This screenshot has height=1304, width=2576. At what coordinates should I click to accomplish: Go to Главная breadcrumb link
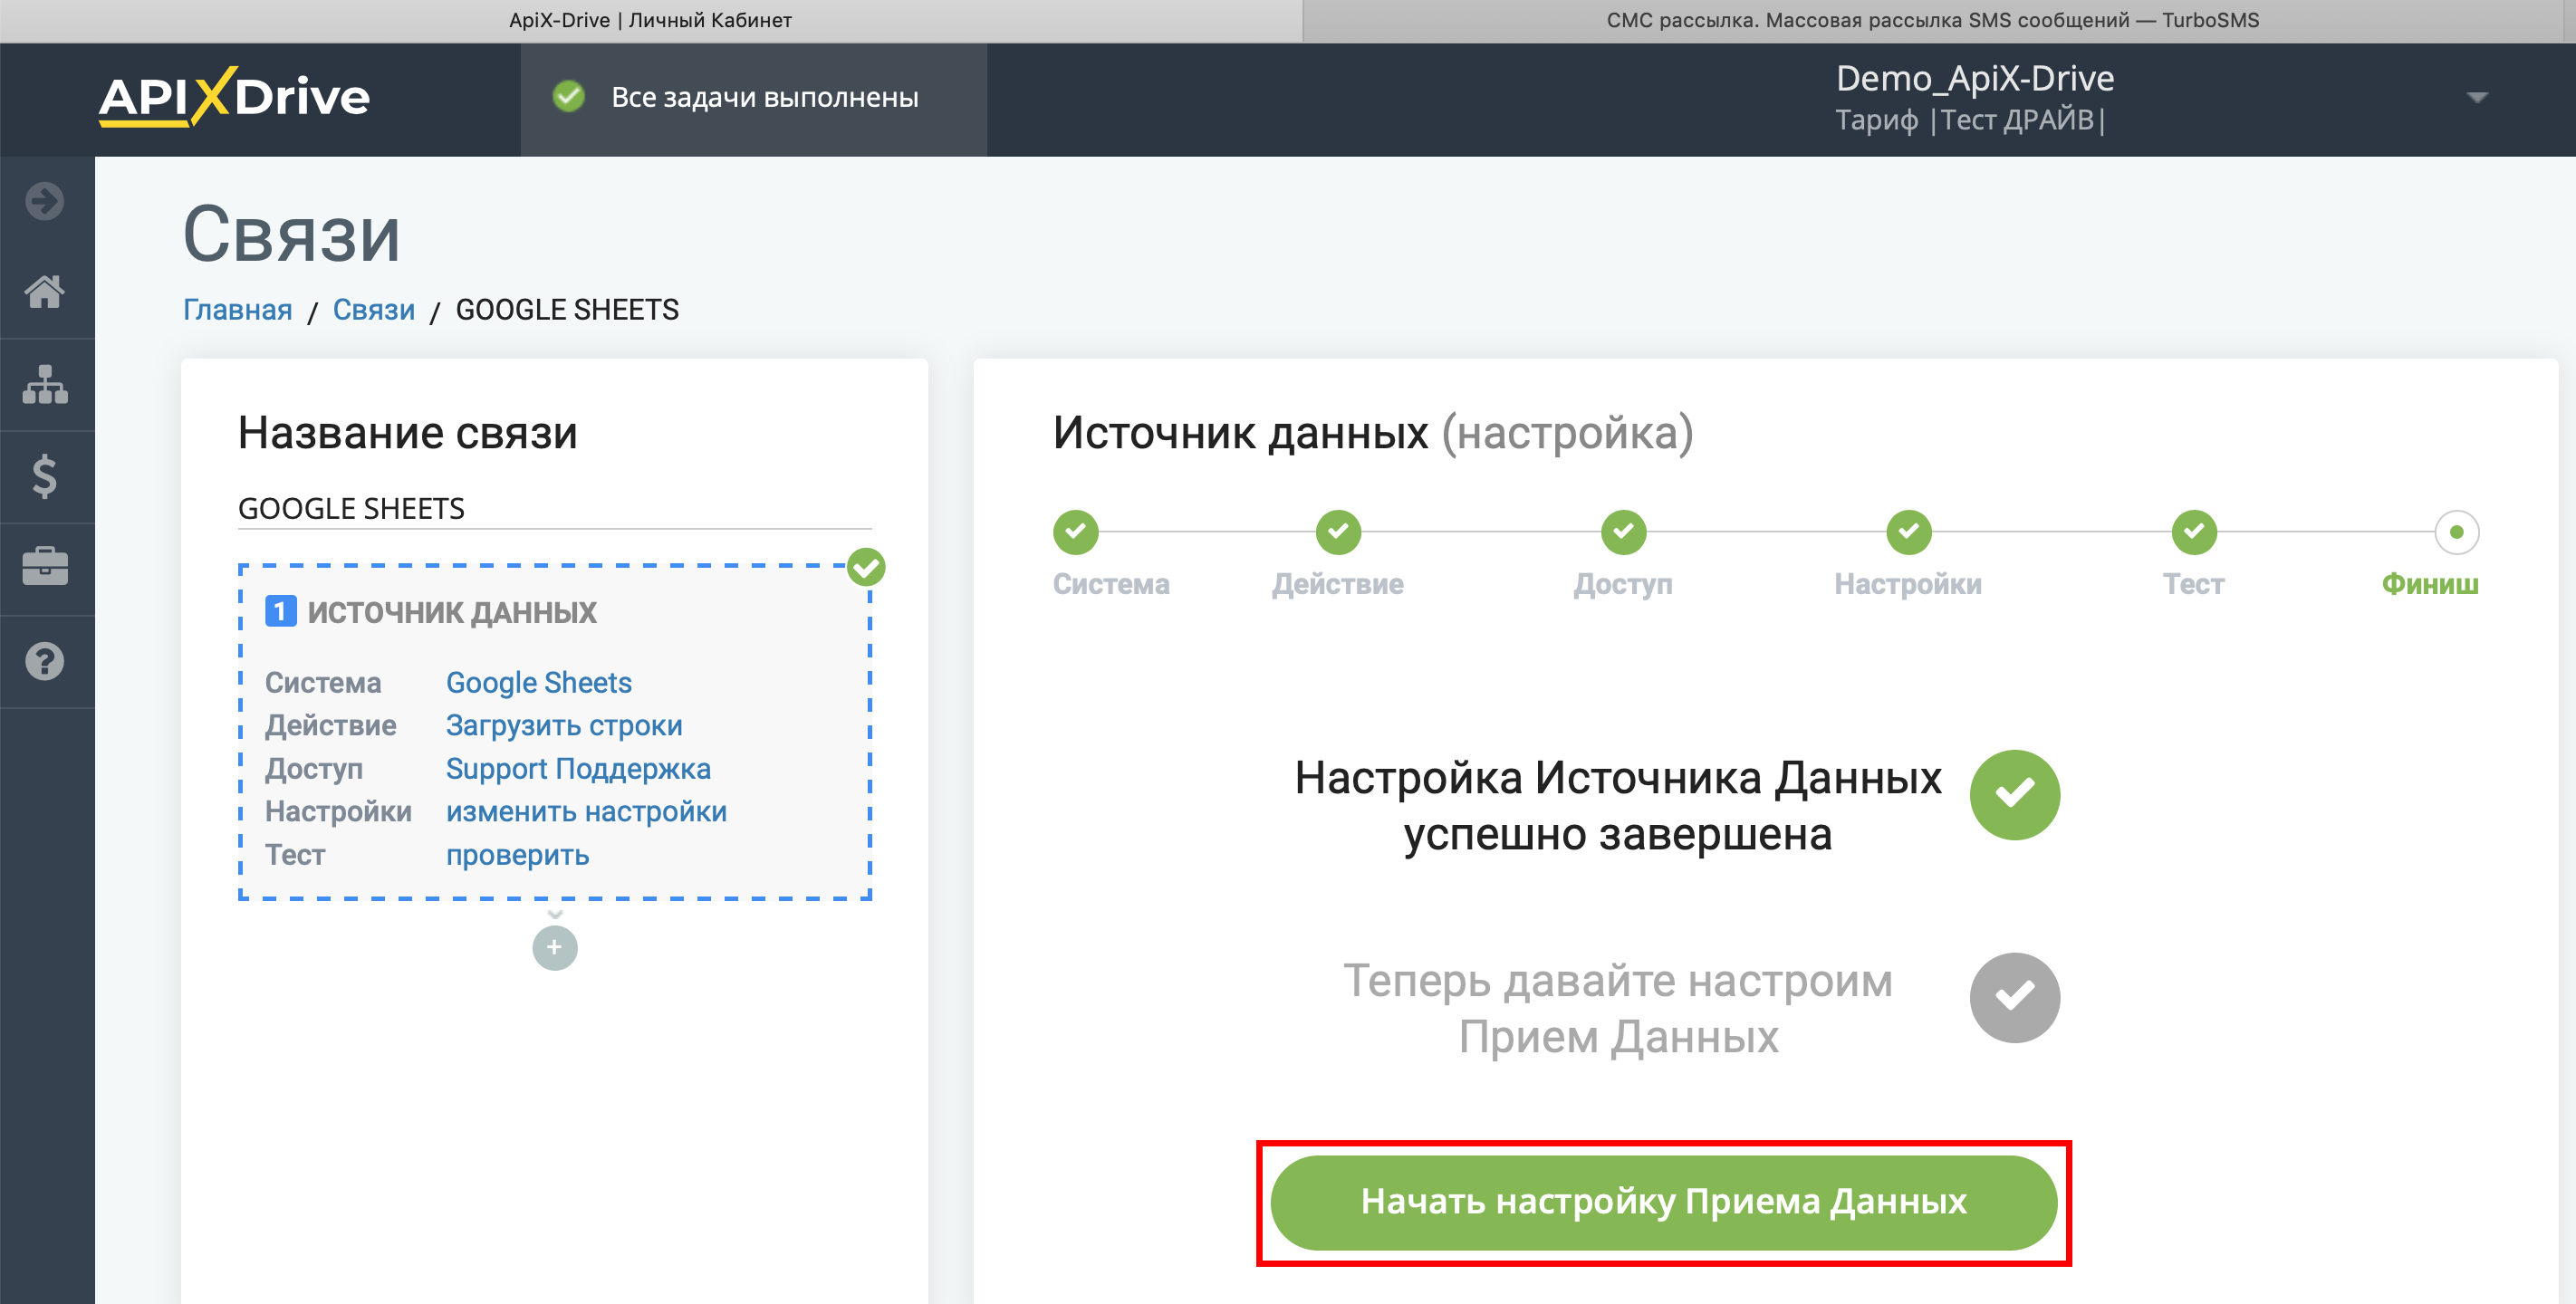[237, 310]
